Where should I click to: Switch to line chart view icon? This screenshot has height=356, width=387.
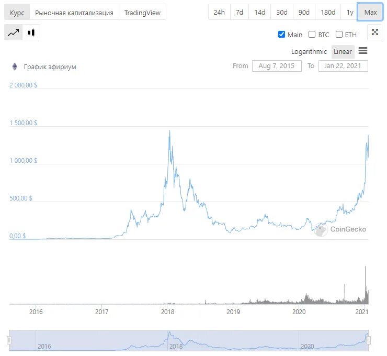(13, 32)
